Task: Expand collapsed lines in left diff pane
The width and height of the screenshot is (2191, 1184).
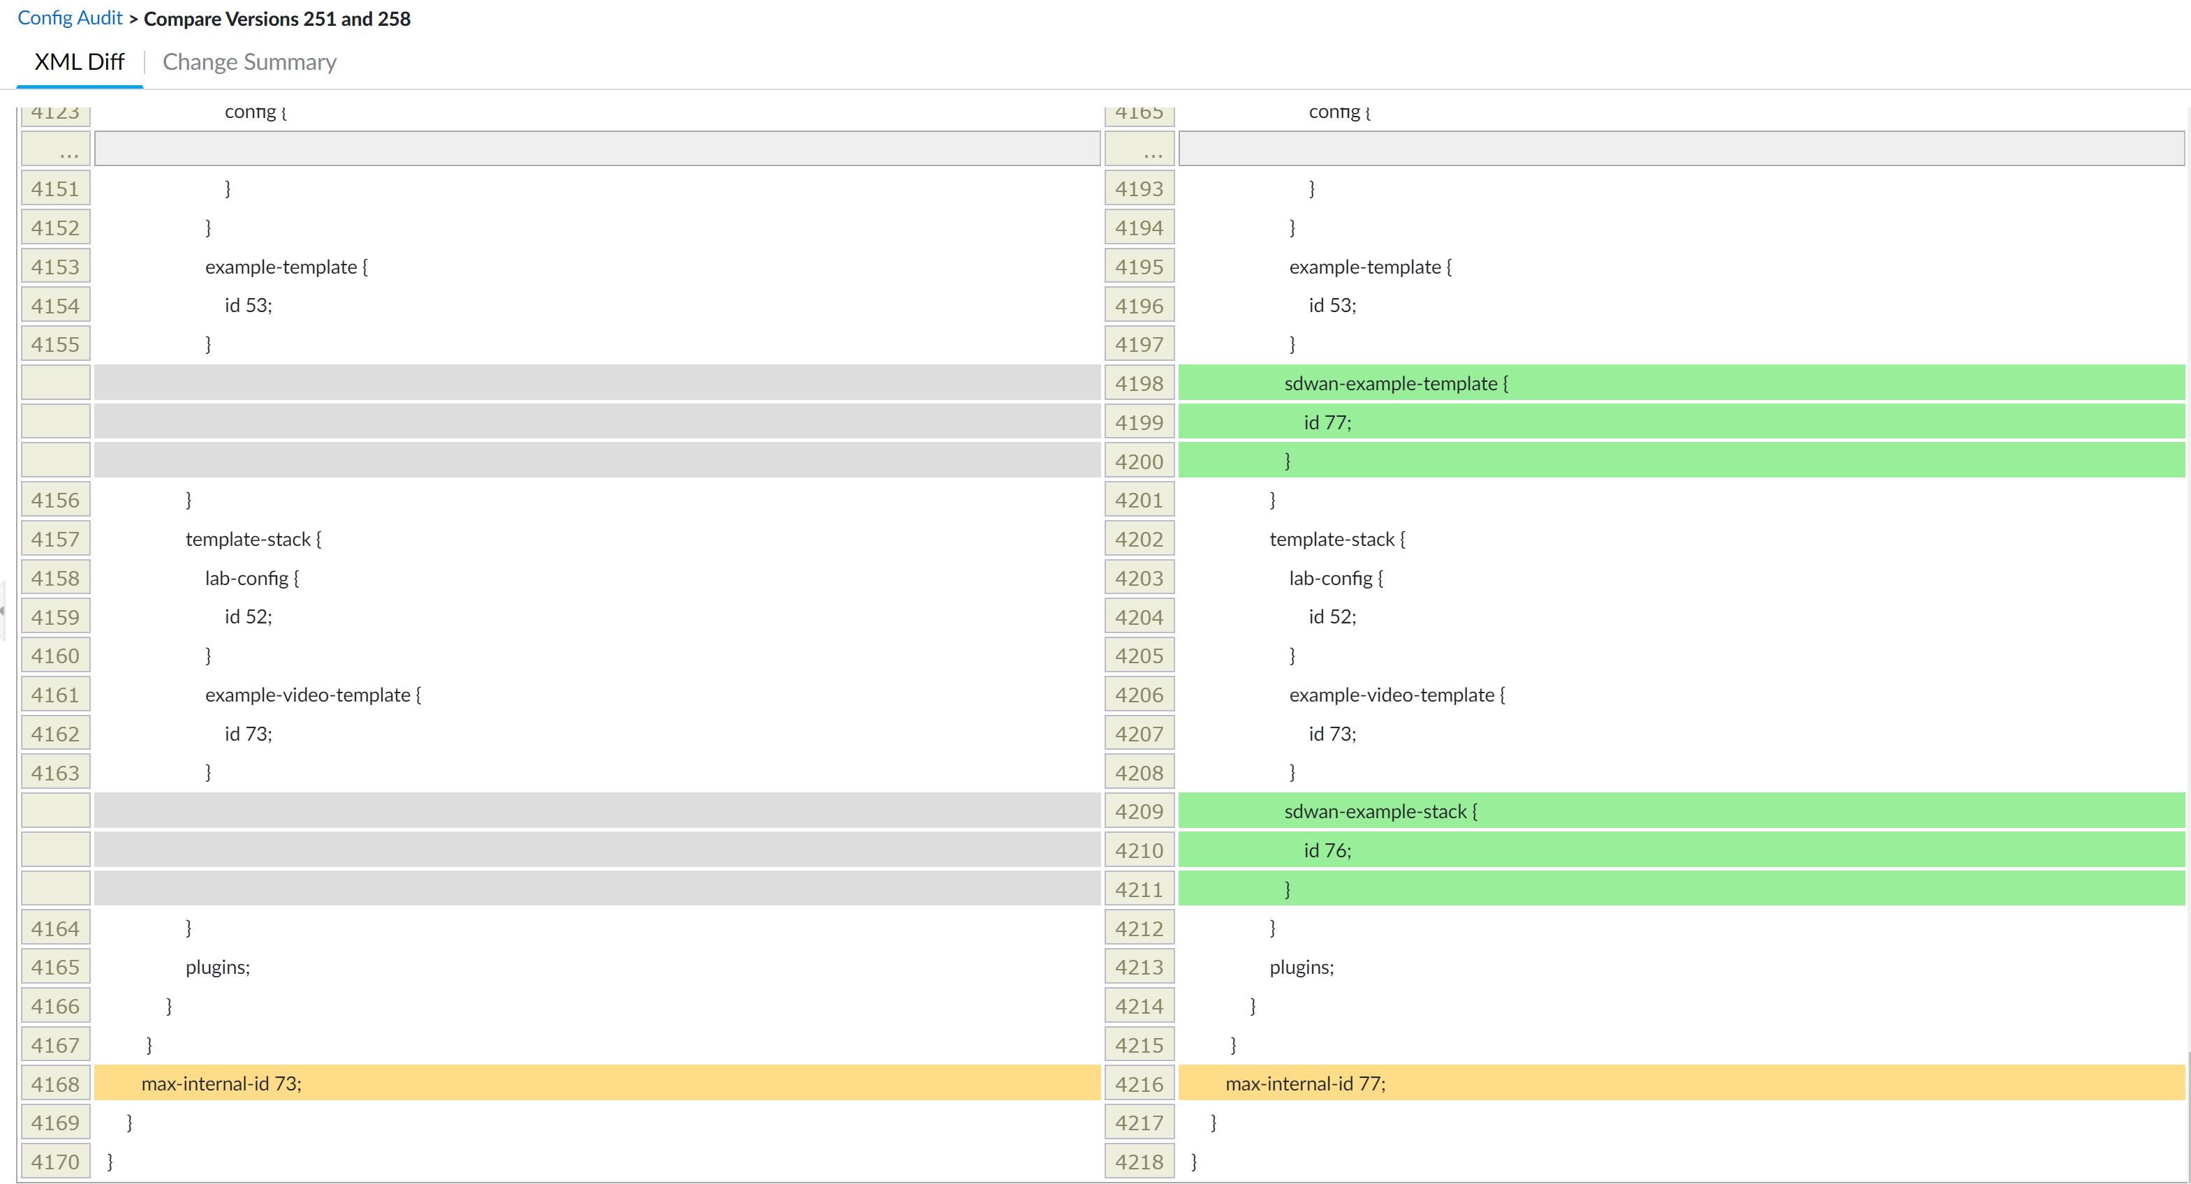Action: (x=596, y=149)
